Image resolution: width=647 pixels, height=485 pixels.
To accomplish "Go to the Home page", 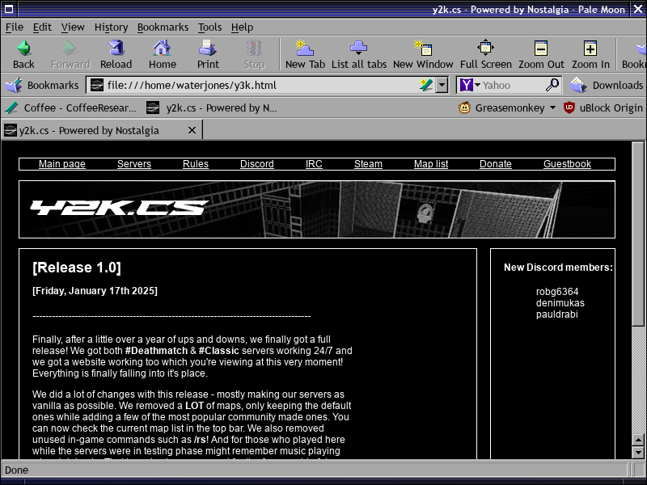I will click(x=162, y=54).
